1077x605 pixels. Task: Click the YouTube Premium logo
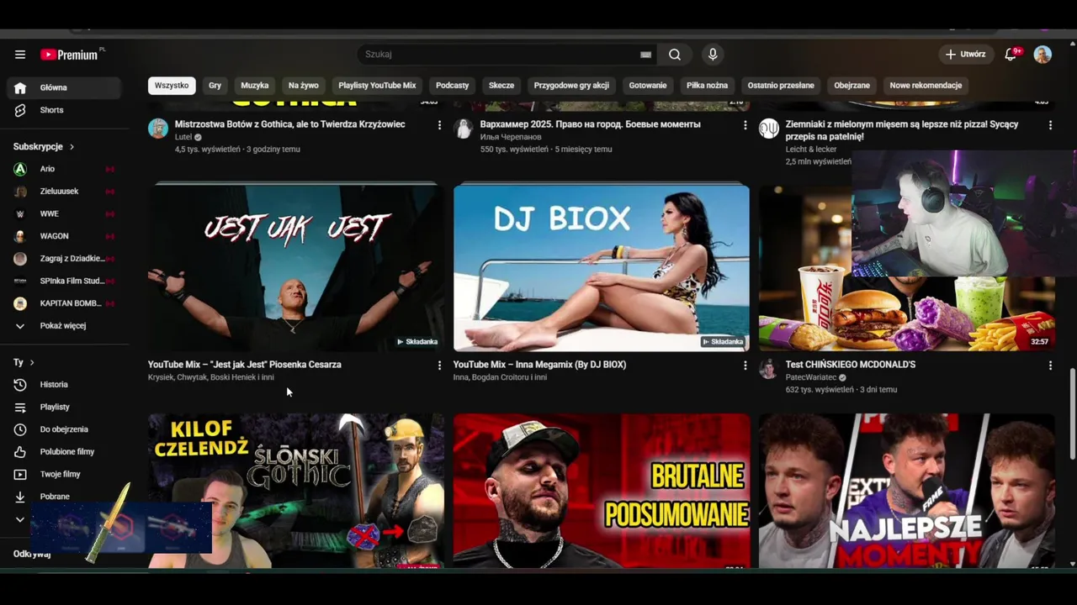coord(71,55)
